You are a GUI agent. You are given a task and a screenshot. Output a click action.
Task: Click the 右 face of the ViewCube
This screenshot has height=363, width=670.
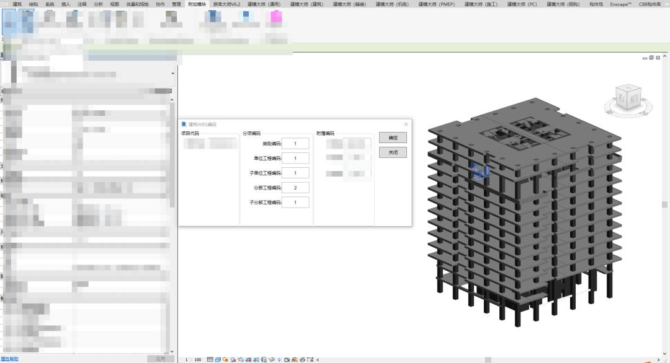(x=622, y=99)
